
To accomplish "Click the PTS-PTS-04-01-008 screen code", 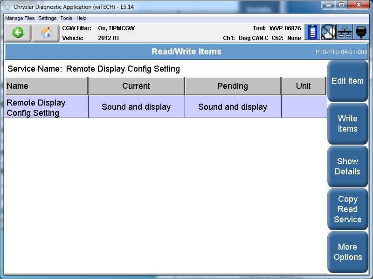I will coord(341,52).
